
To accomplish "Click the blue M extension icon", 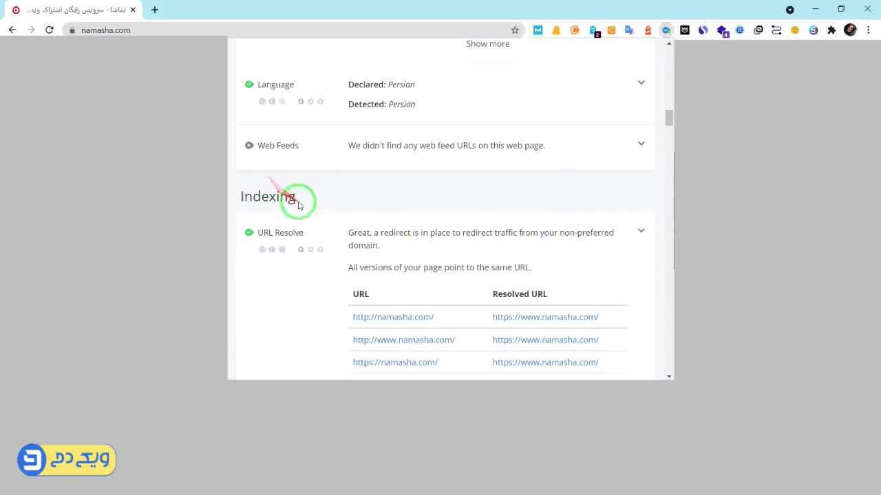I will coord(538,30).
